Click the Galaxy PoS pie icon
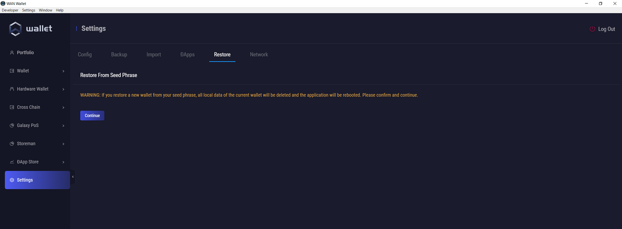The height and width of the screenshot is (229, 622). [12, 125]
